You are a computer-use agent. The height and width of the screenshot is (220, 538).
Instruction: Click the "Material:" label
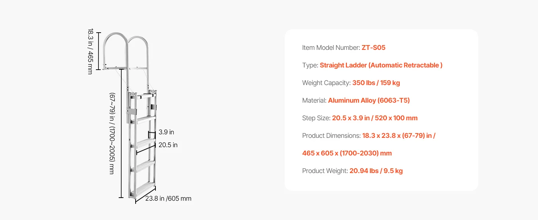point(314,100)
